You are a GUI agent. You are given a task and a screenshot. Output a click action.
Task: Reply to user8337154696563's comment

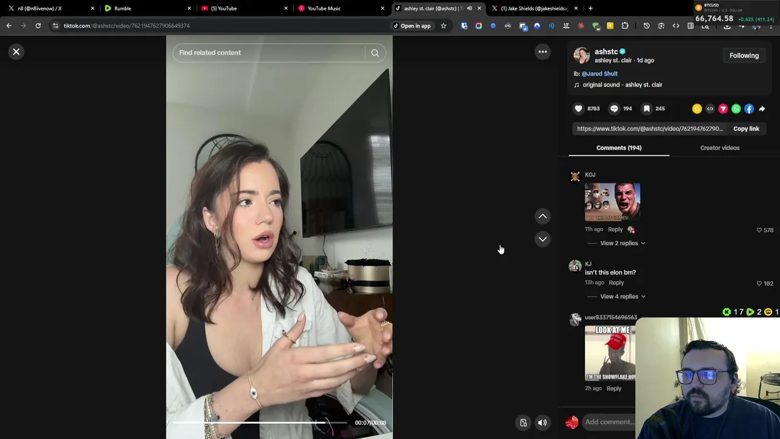click(614, 388)
